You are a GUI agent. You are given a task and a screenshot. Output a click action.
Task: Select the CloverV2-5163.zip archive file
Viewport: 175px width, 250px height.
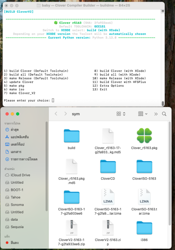[x=108, y=228]
